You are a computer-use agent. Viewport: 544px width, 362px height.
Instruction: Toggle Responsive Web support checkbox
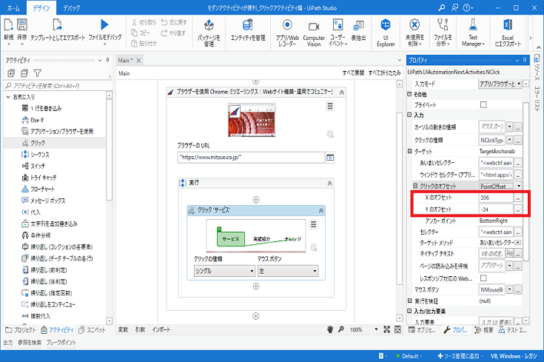coord(483,278)
